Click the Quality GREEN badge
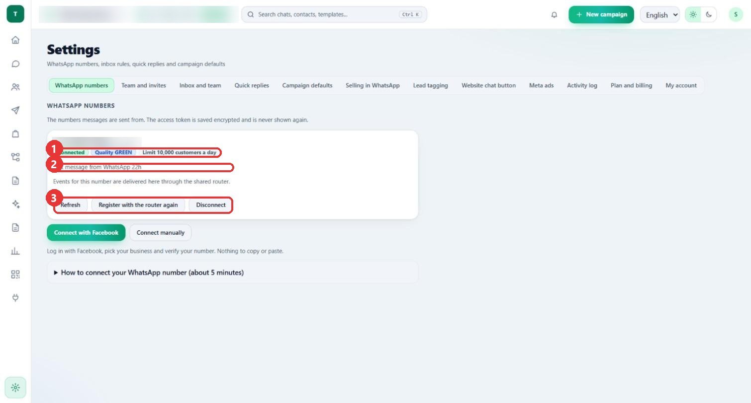 coord(113,152)
